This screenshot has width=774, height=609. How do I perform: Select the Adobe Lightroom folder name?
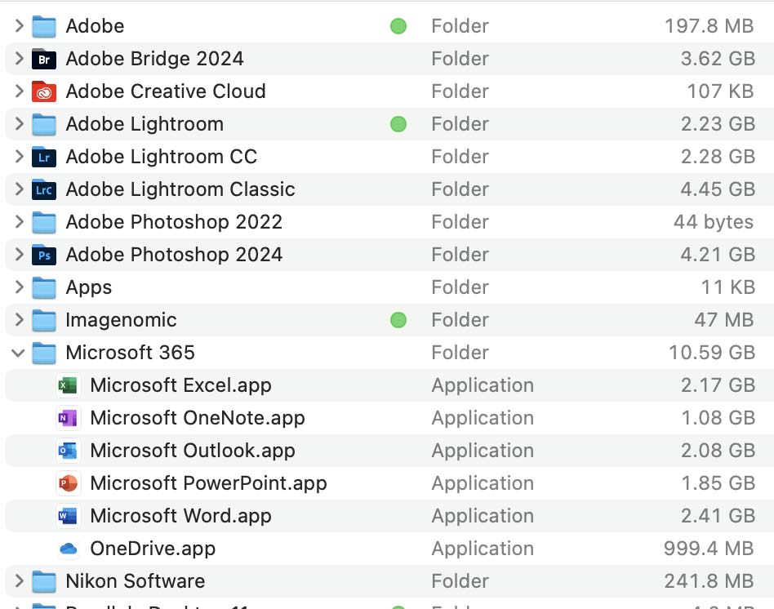tap(144, 124)
